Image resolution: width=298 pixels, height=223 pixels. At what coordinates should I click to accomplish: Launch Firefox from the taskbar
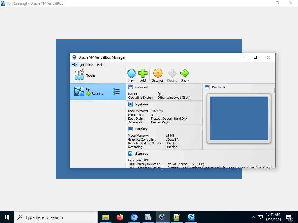[x=120, y=217]
